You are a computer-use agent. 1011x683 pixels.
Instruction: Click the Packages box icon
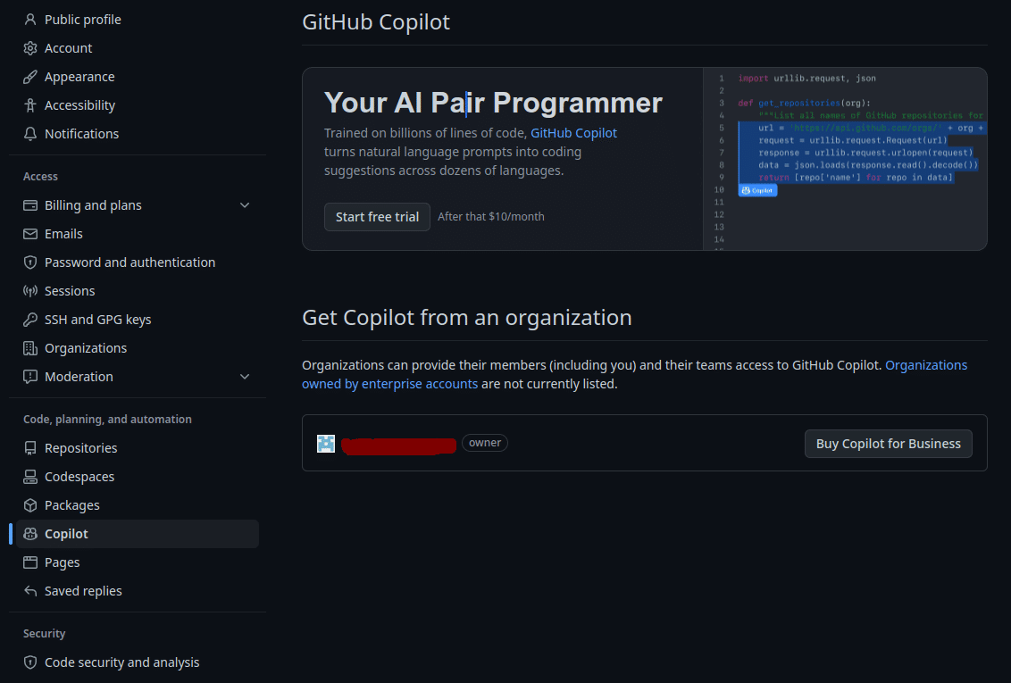(30, 505)
